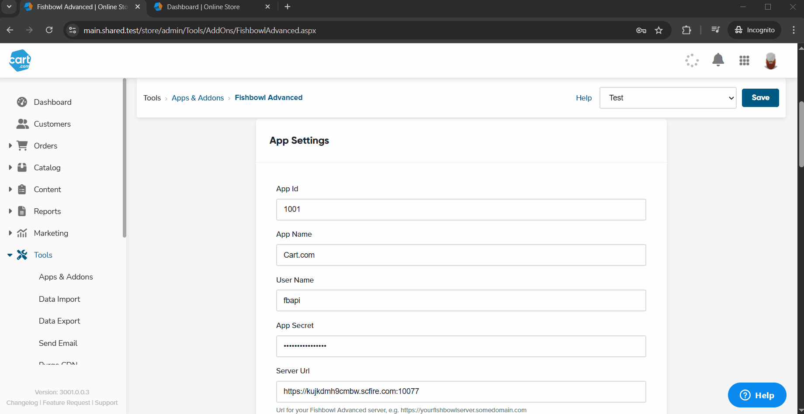Click into the User Name field

pyautogui.click(x=461, y=300)
